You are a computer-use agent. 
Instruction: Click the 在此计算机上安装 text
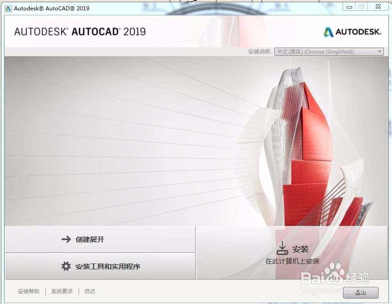tap(292, 261)
